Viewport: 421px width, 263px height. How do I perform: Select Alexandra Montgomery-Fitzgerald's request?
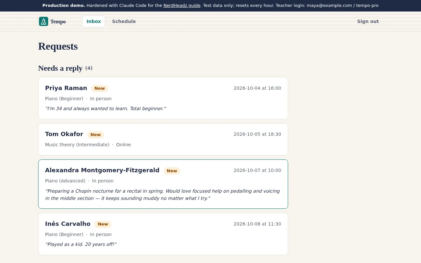[163, 184]
